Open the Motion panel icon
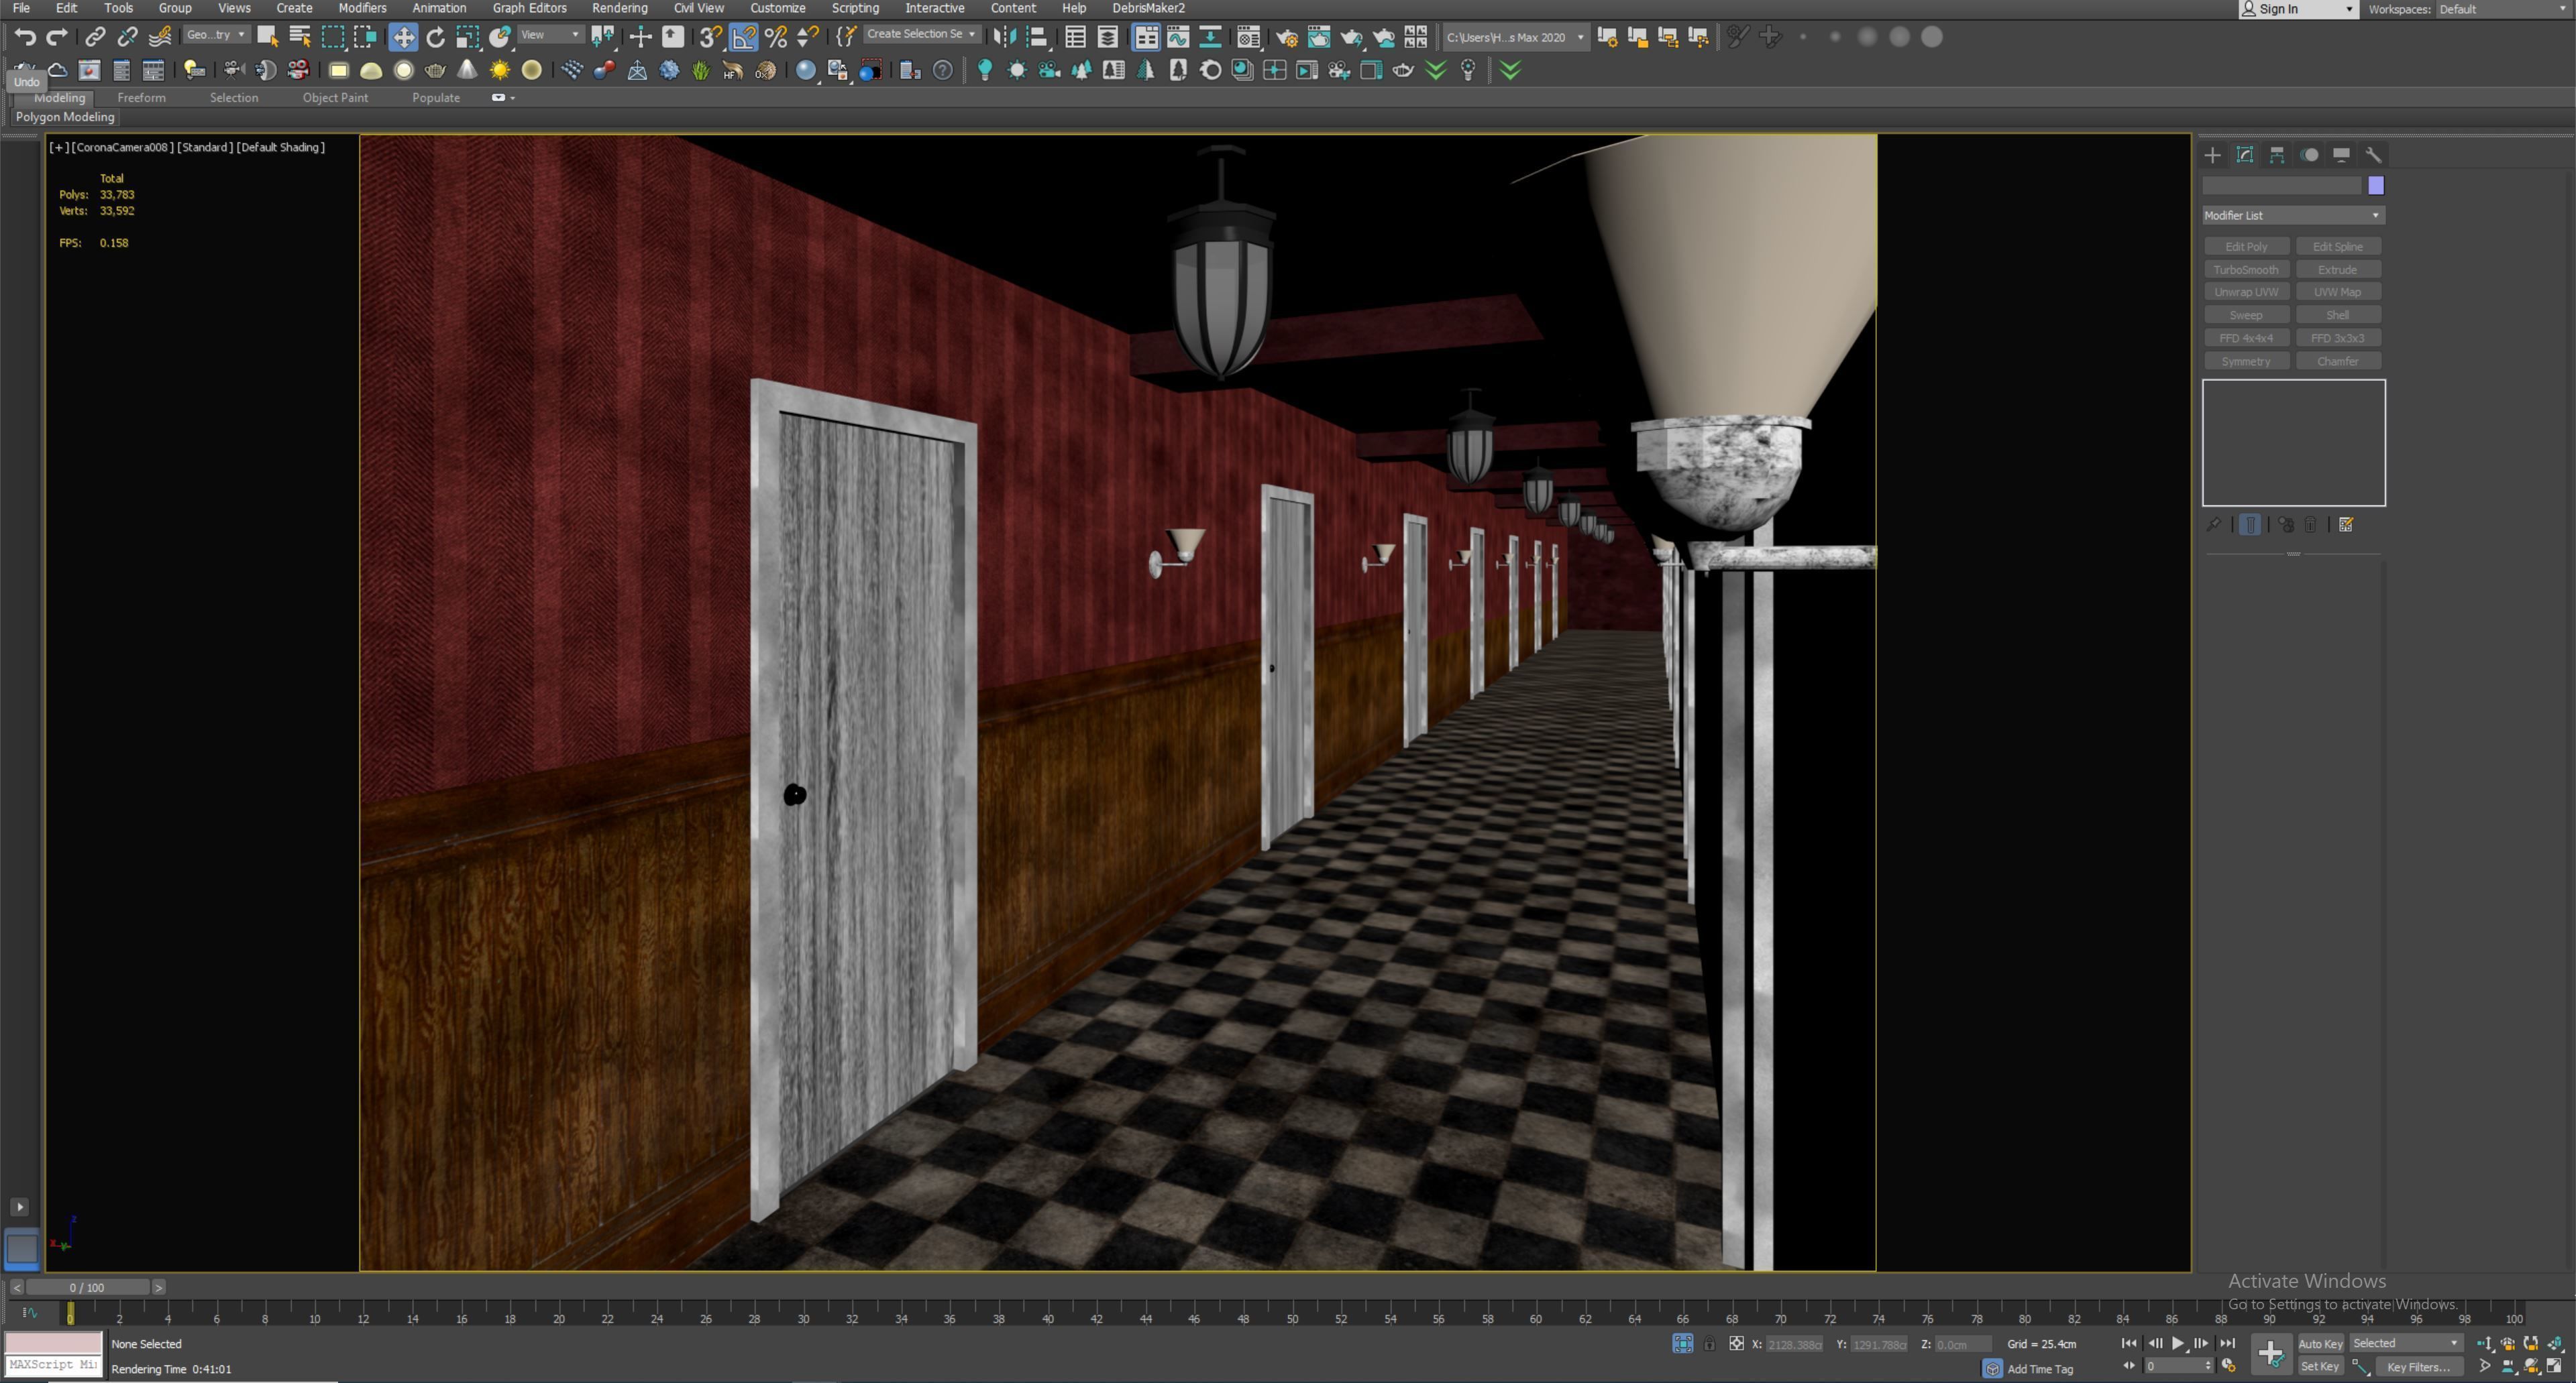 coord(2309,155)
